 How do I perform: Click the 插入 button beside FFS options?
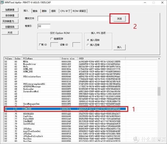(119, 47)
